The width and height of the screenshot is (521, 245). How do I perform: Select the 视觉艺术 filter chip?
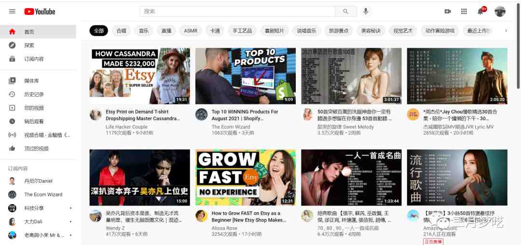tap(403, 31)
